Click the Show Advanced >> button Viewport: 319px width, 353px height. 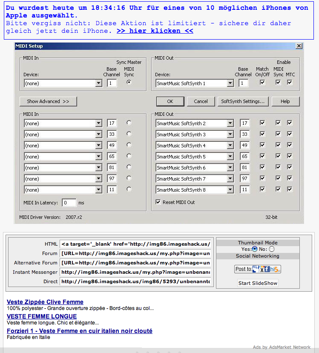click(48, 101)
